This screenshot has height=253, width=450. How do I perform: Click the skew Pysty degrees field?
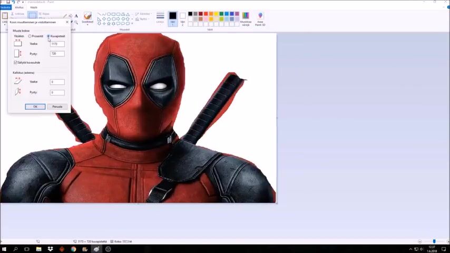[57, 92]
